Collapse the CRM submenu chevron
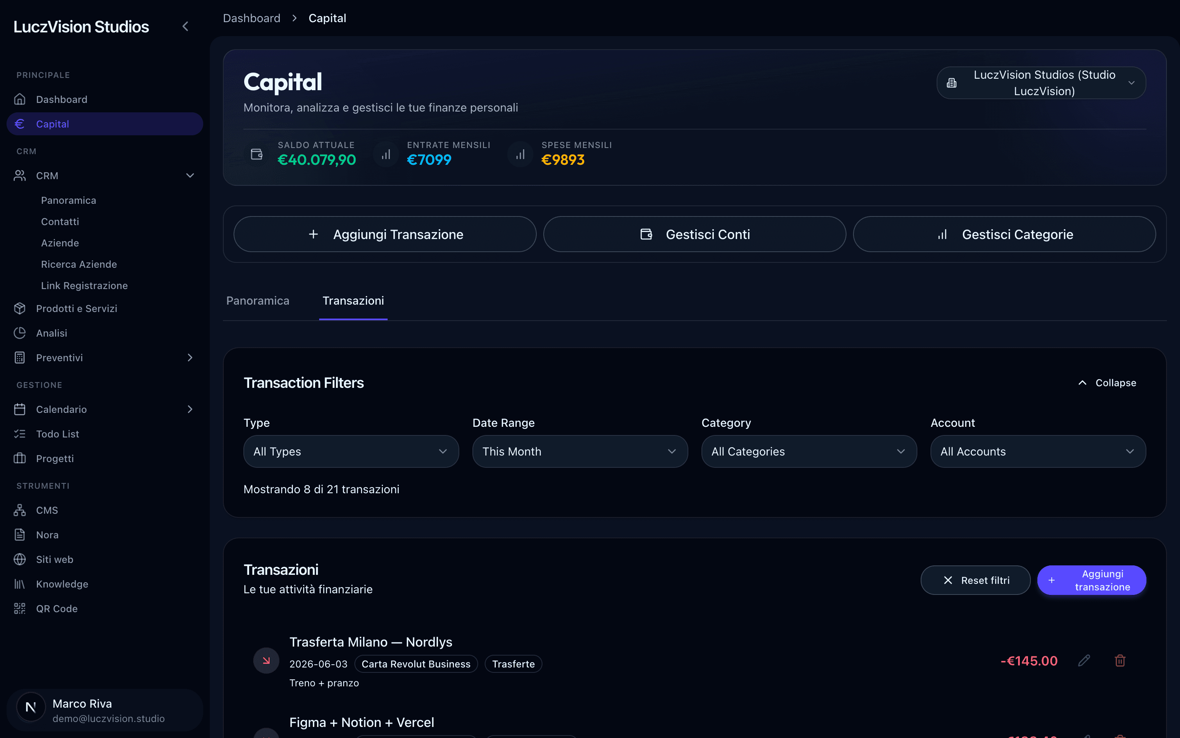Viewport: 1180px width, 738px height. pyautogui.click(x=190, y=176)
